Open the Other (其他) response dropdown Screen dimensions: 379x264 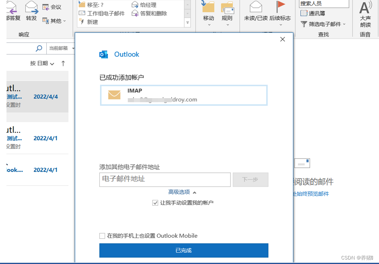tap(54, 21)
